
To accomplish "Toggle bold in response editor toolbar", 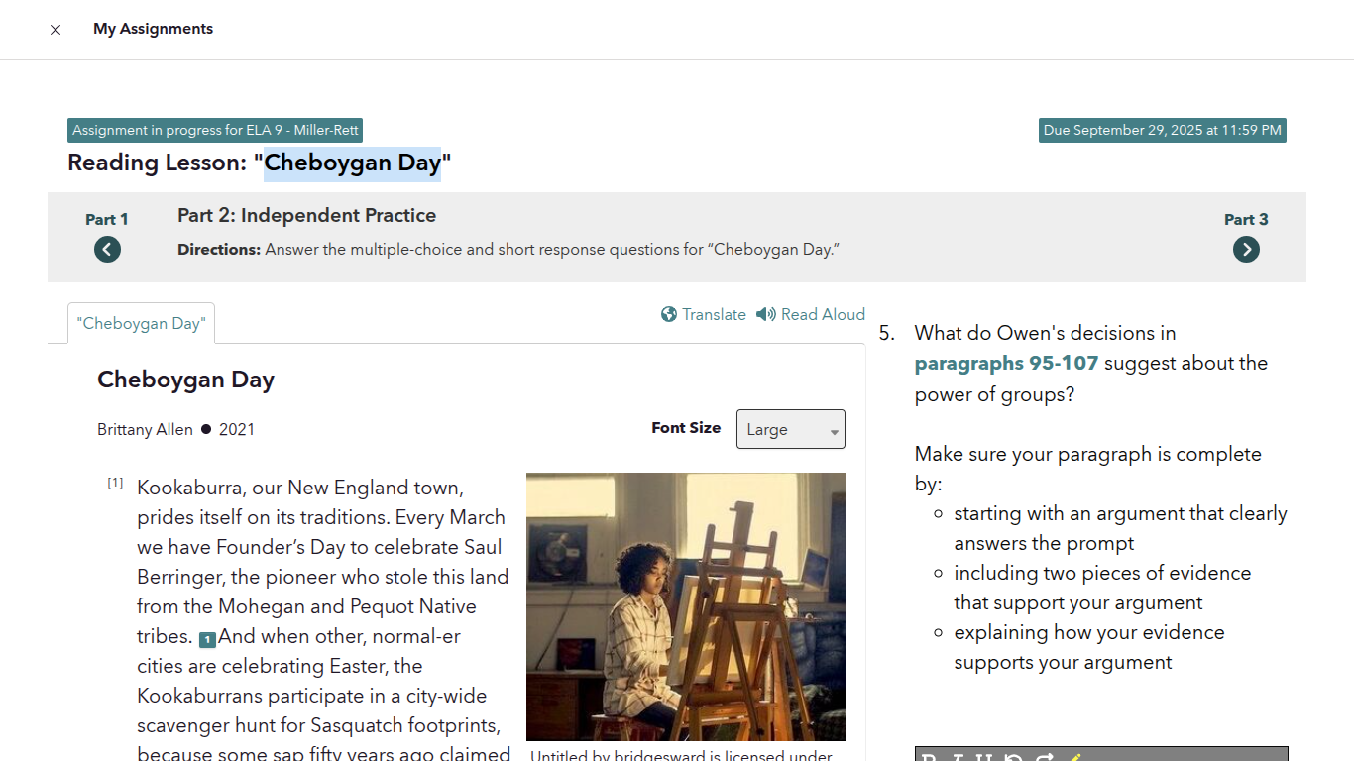I will pyautogui.click(x=929, y=757).
